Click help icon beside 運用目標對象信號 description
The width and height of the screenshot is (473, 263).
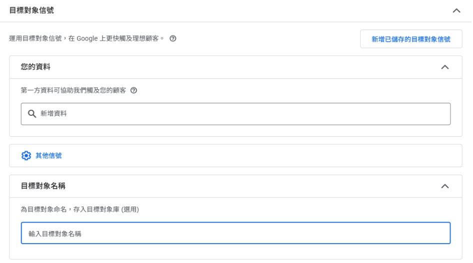tap(173, 38)
